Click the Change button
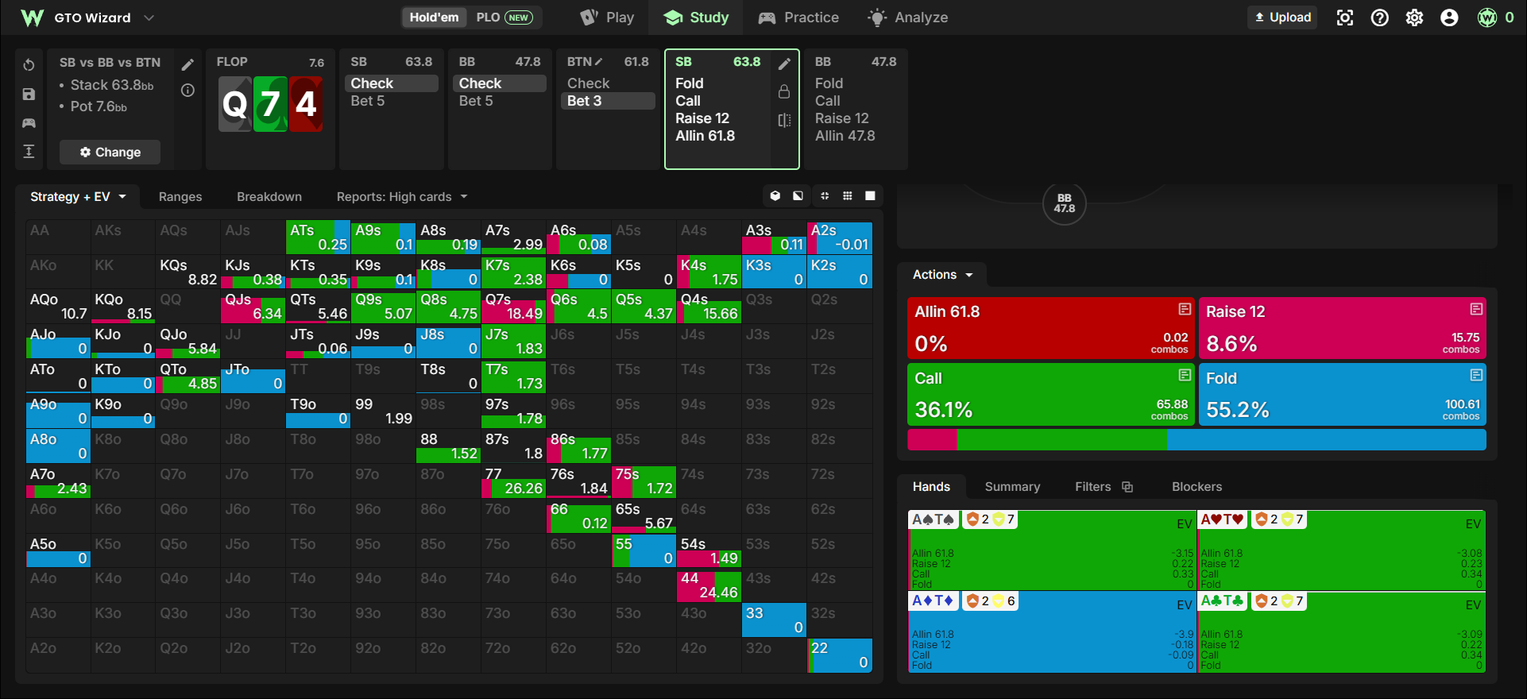1527x699 pixels. tap(110, 152)
